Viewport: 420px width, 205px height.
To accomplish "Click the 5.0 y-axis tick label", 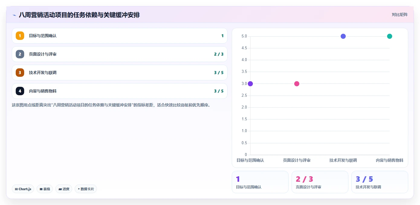I will tap(244, 36).
